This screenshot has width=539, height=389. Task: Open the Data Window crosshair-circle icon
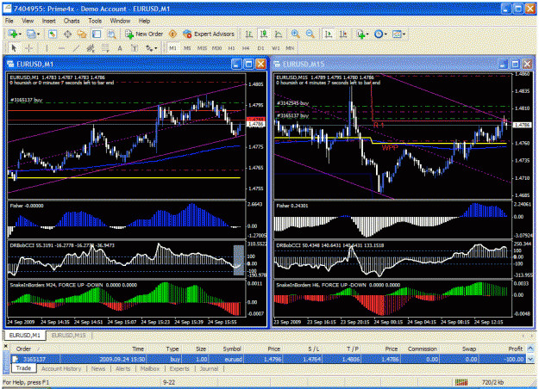click(x=67, y=34)
